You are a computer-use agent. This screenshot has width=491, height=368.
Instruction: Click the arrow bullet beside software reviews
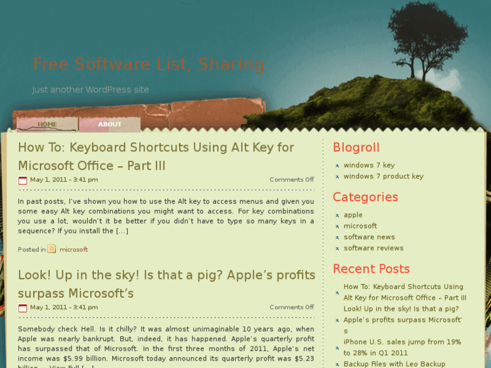(337, 248)
